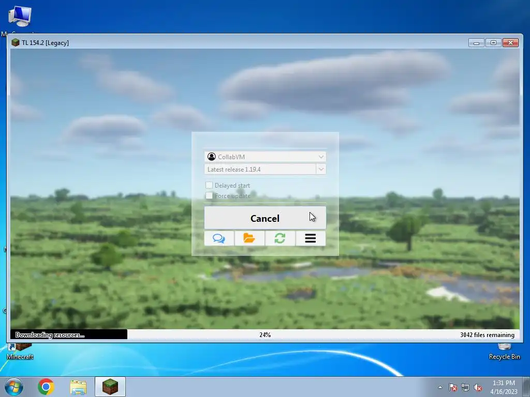Open the launcher hamburger menu
530x397 pixels.
click(x=311, y=238)
